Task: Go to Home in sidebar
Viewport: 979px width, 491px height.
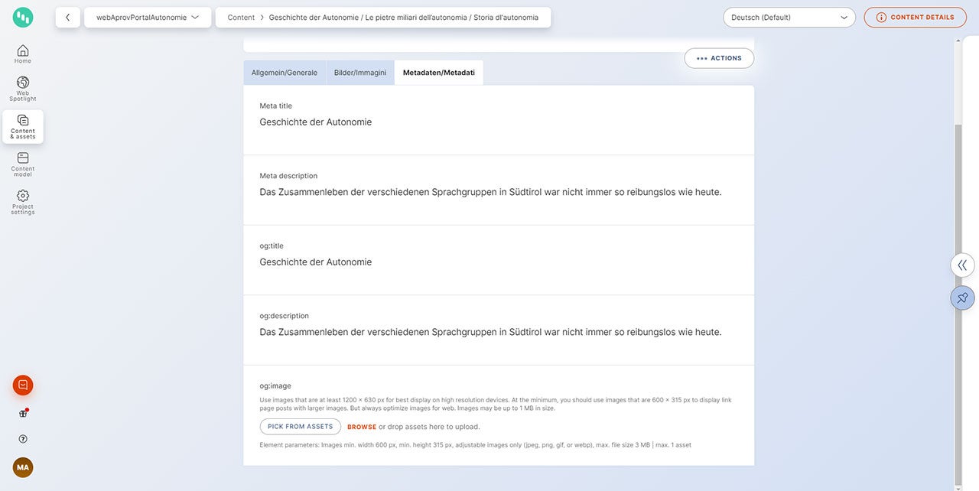Action: pyautogui.click(x=23, y=54)
